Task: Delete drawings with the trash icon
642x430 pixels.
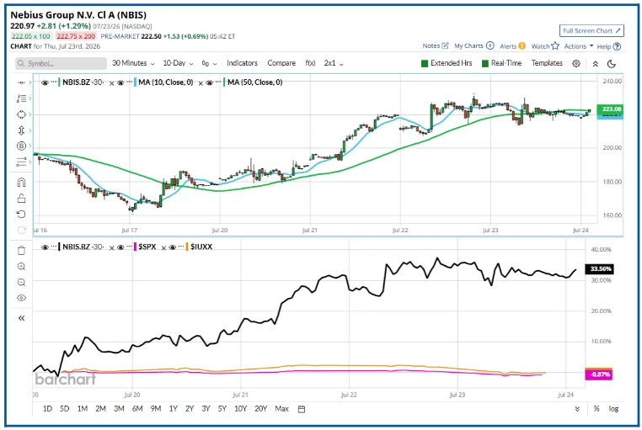Action: click(21, 251)
